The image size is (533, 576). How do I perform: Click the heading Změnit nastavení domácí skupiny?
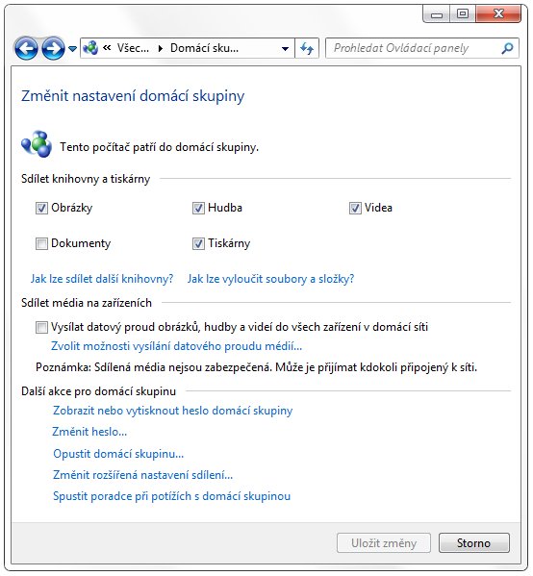tap(133, 96)
